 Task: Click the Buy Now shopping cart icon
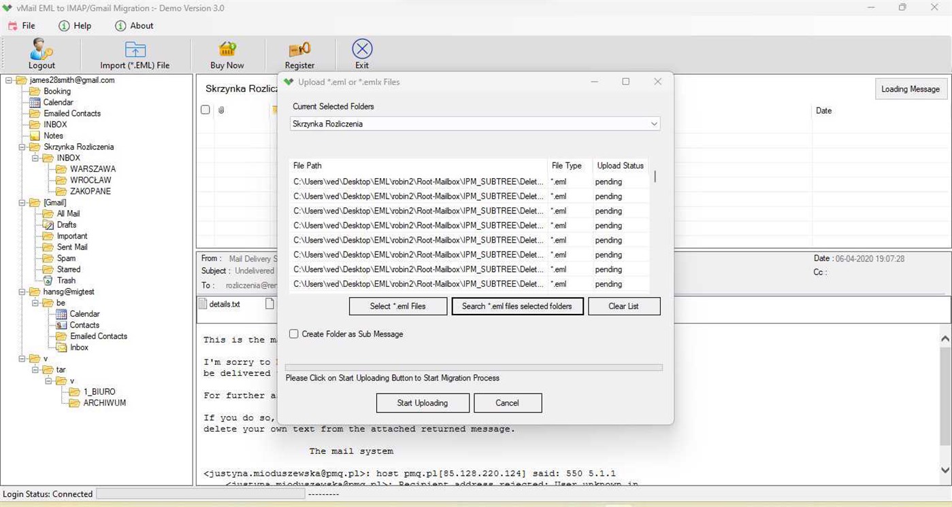tap(226, 48)
